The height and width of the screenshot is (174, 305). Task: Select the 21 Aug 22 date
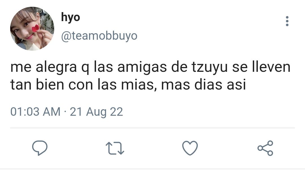point(96,112)
